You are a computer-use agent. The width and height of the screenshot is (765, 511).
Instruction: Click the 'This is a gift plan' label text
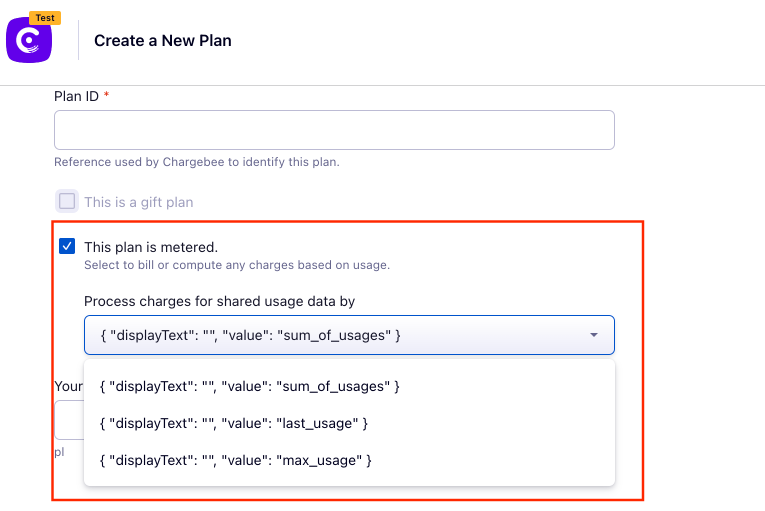point(138,202)
